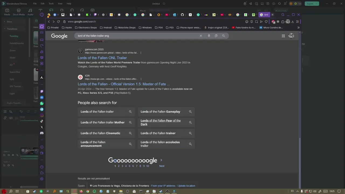Mute Video 1 track in Filmora
The width and height of the screenshot is (345, 194).
coord(8,155)
